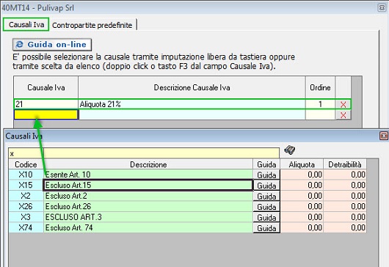Select the X3 code cell
Viewport: 389px width, 267px height.
26,217
